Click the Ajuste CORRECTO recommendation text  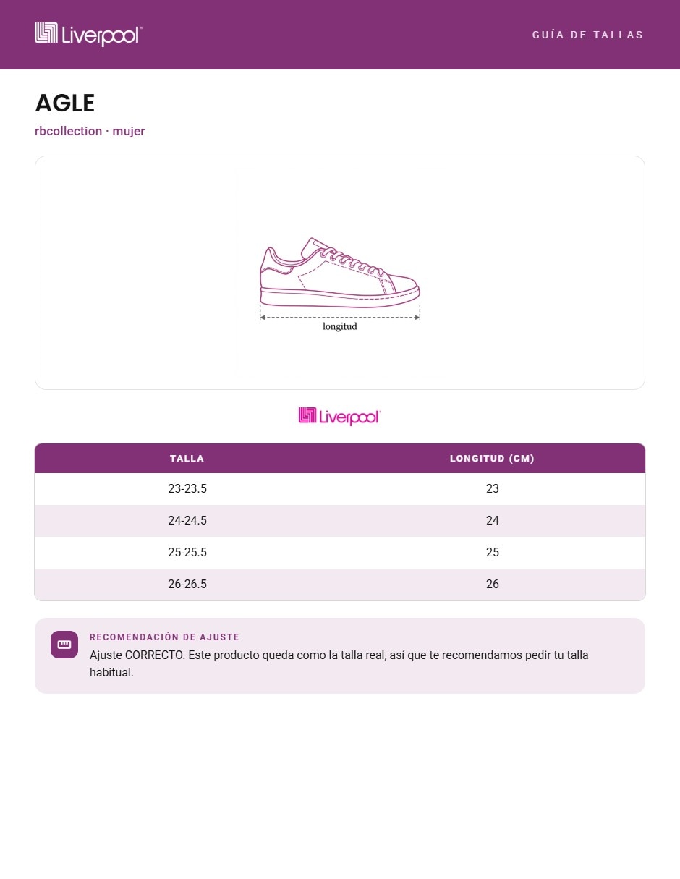pos(339,664)
